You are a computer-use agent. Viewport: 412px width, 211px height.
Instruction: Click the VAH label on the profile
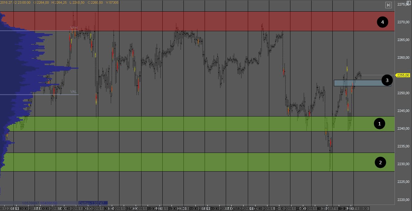pos(74,28)
